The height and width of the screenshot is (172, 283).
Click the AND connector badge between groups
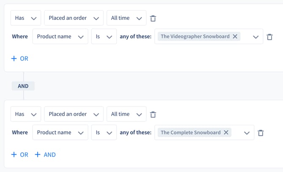coord(23,86)
